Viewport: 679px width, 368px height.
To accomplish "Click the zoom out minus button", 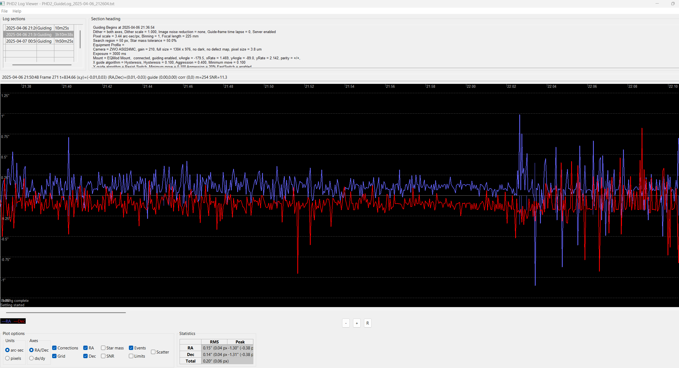I will [346, 323].
